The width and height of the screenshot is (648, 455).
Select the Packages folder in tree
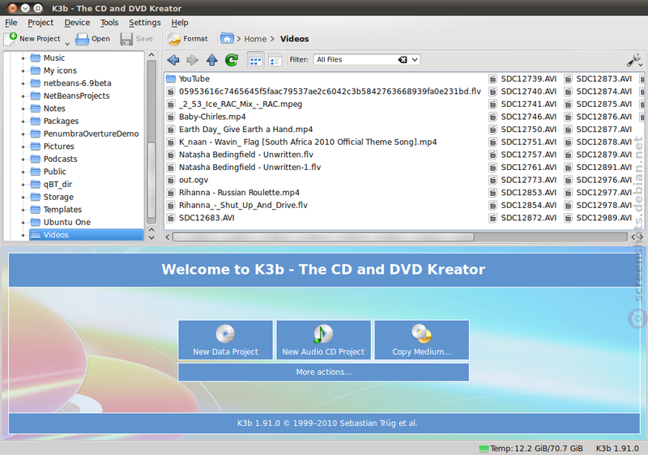point(61,121)
